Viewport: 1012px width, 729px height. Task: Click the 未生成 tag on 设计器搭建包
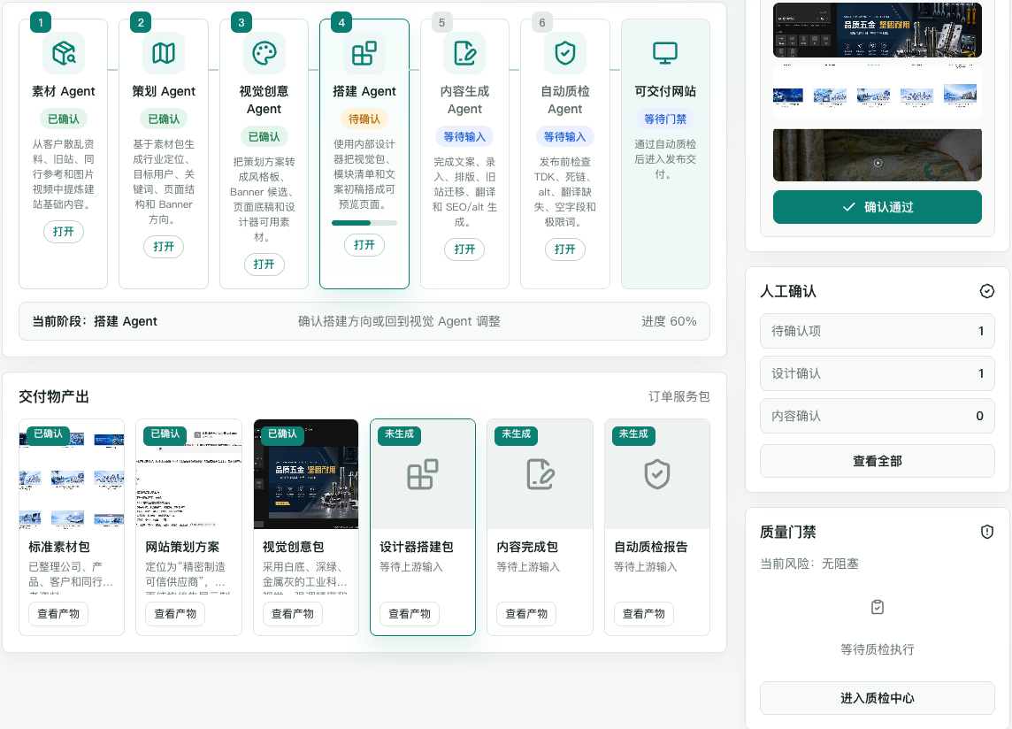click(x=400, y=434)
